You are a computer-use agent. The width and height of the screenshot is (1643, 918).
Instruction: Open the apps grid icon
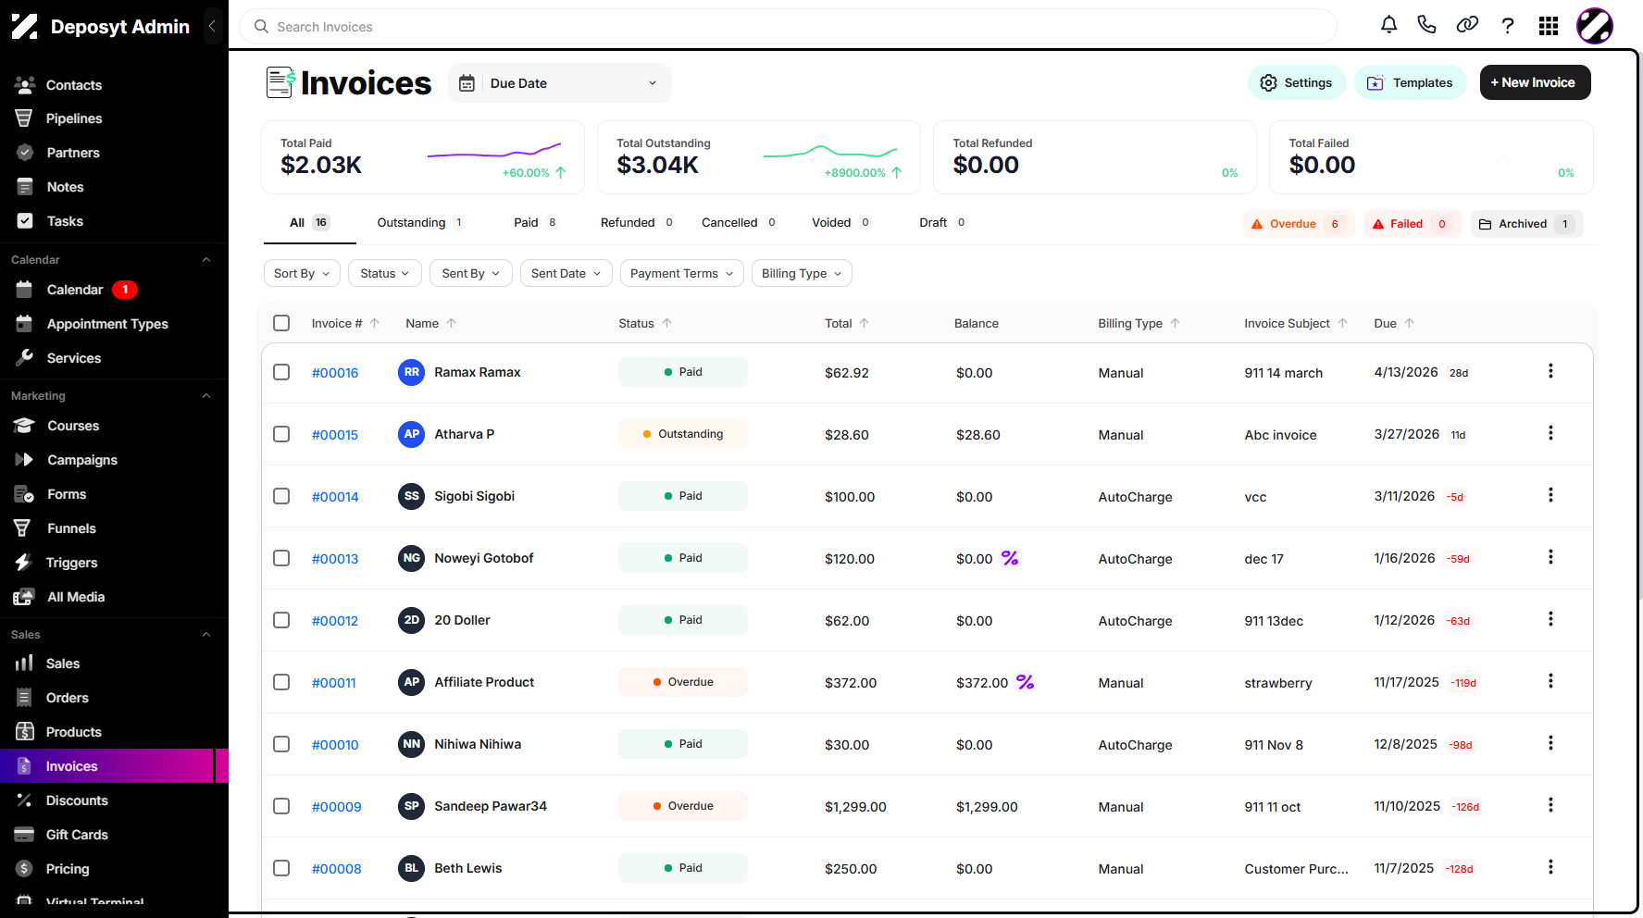(1549, 26)
